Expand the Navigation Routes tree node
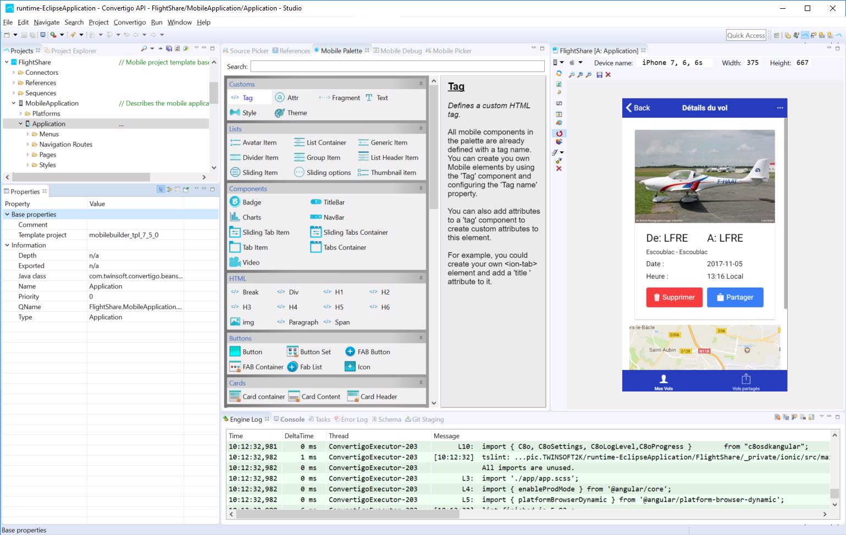 pyautogui.click(x=27, y=144)
